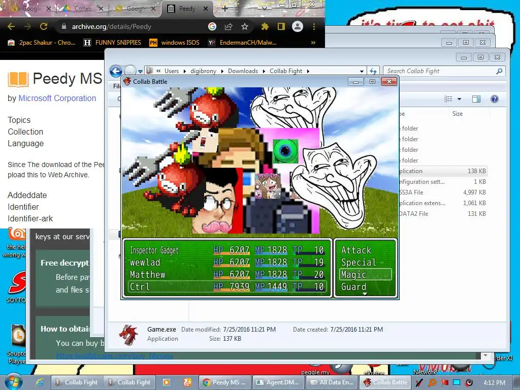The width and height of the screenshot is (520, 390).
Task: Open Explorer help icon
Action: tap(495, 99)
